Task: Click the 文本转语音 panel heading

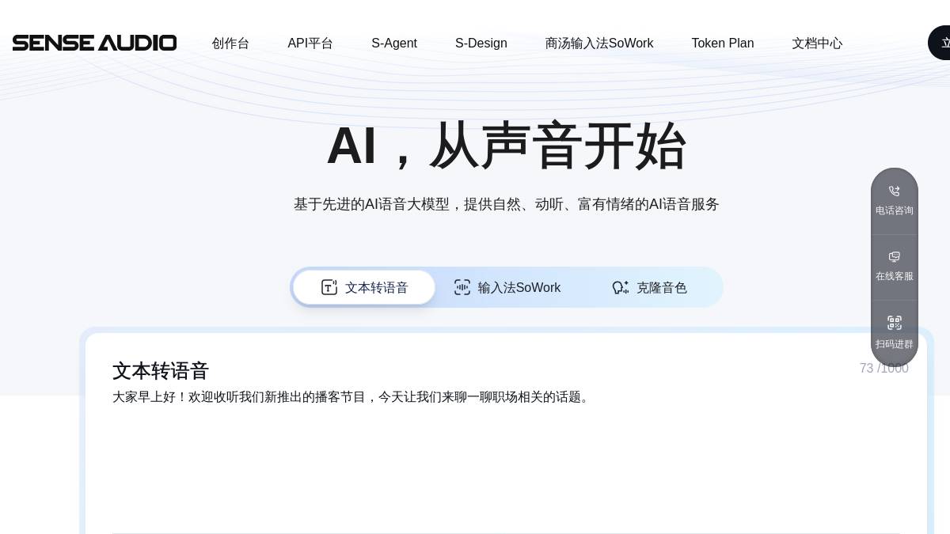Action: coord(161,370)
